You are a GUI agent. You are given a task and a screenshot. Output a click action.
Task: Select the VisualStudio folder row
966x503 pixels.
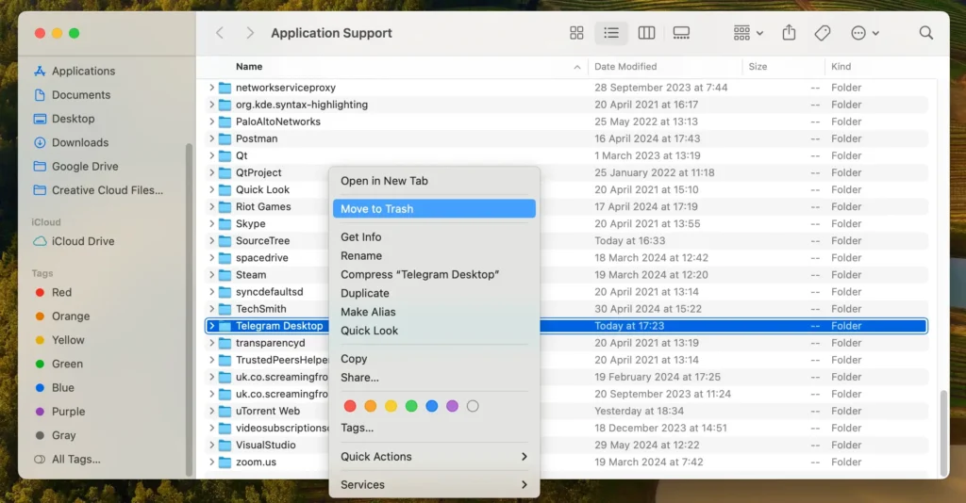coord(566,446)
